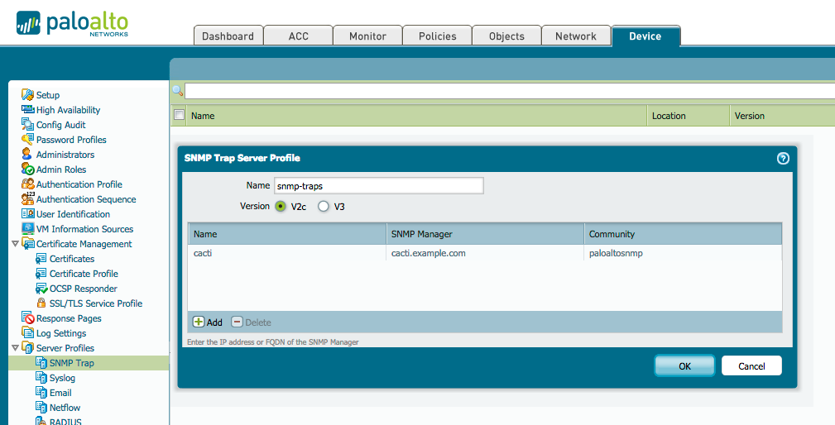This screenshot has width=835, height=425.
Task: Click the Password Profiles key icon
Action: pyautogui.click(x=27, y=140)
